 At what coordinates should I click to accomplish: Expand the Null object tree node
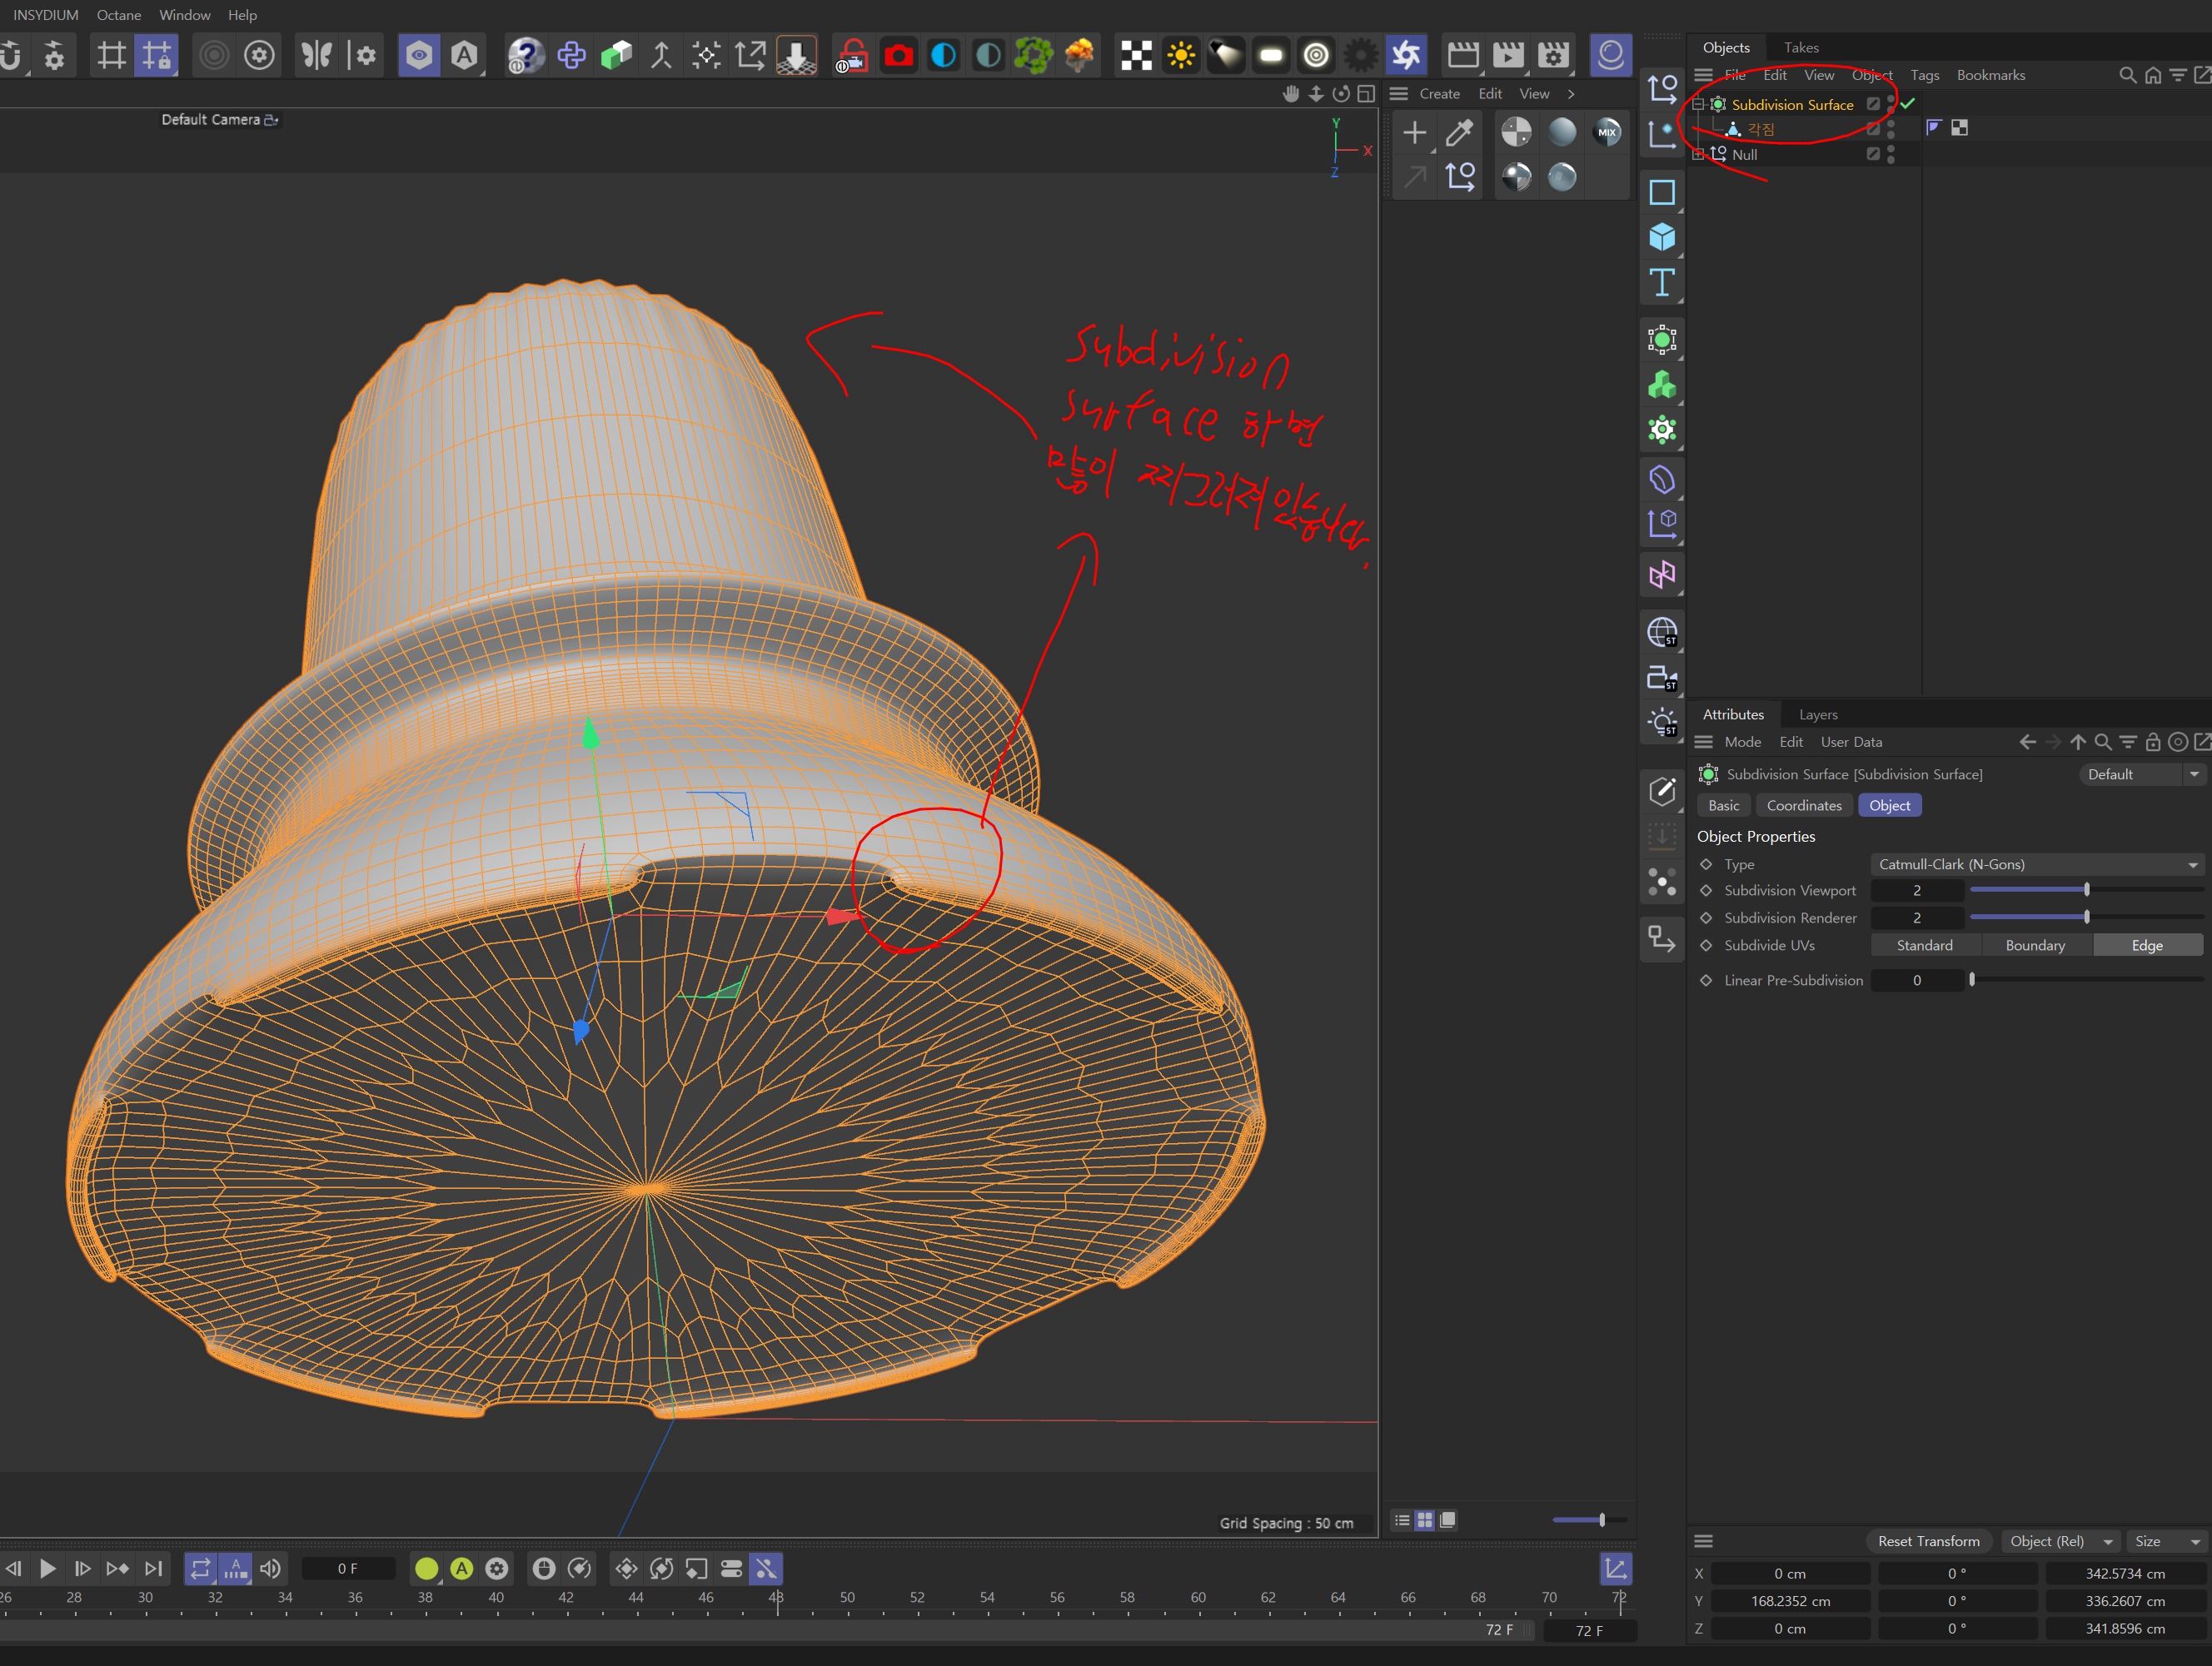click(x=1698, y=154)
